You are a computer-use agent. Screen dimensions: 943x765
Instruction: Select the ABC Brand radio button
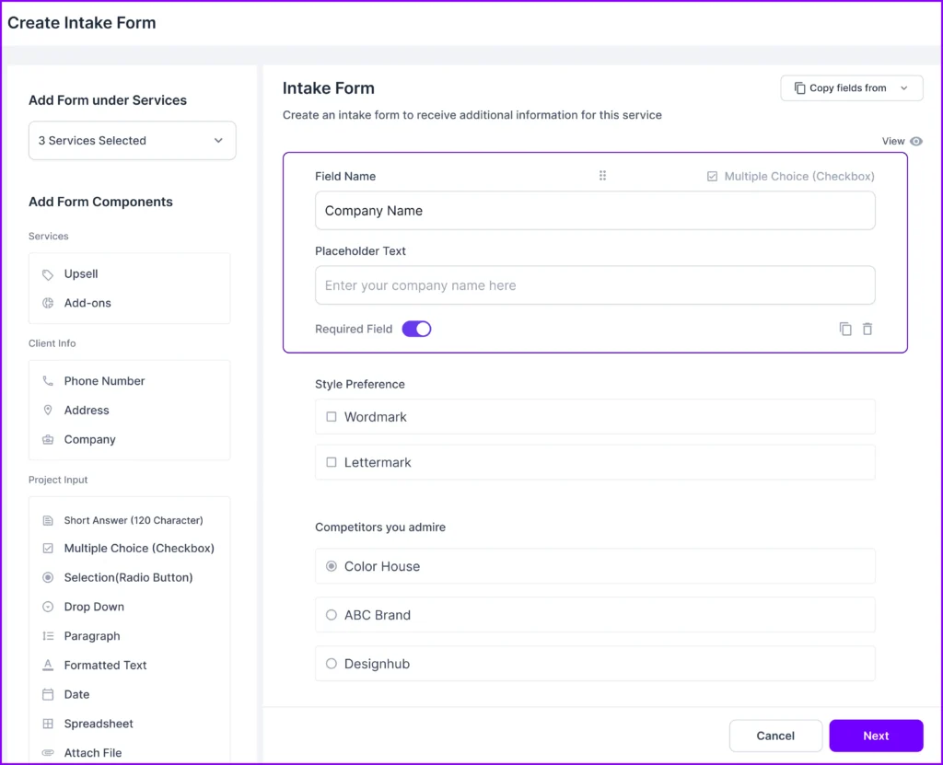click(x=332, y=615)
